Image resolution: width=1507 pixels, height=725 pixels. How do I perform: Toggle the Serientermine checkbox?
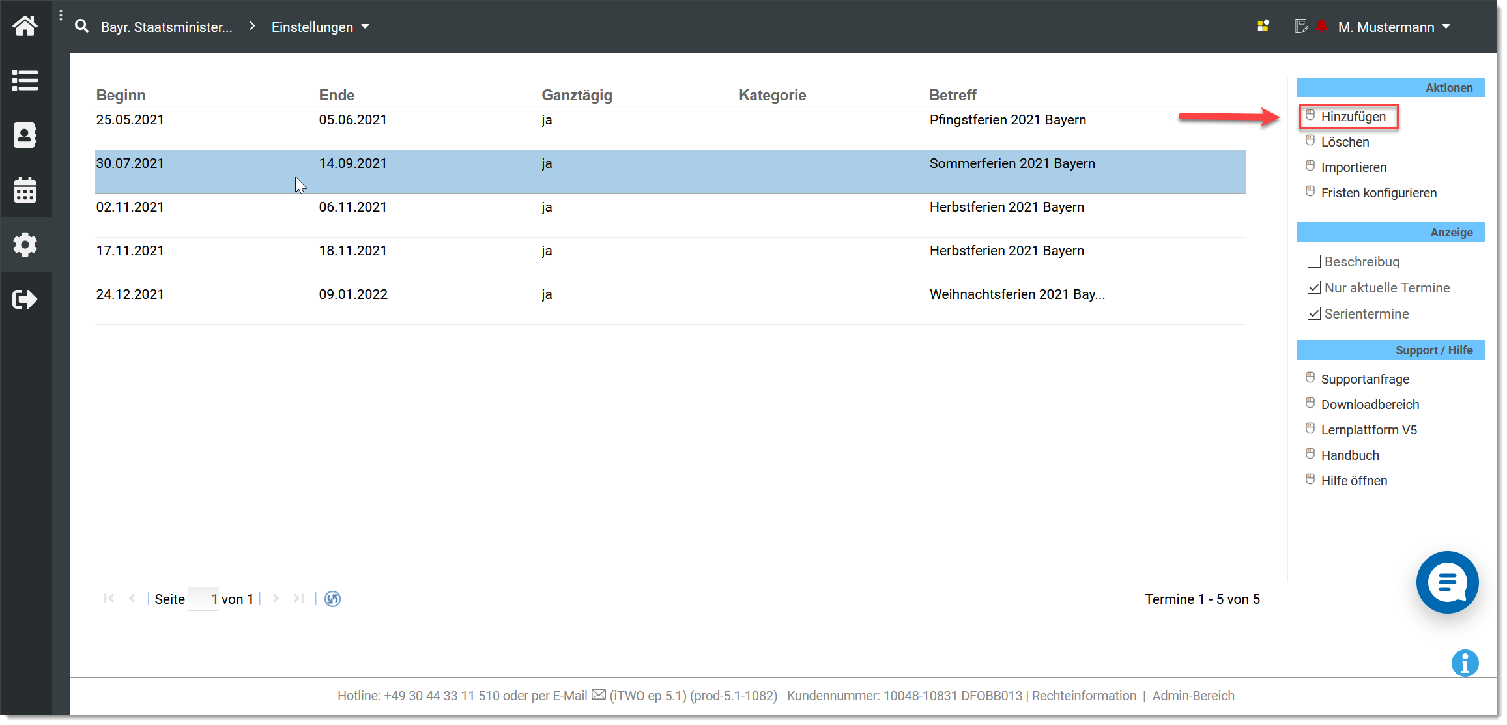(x=1314, y=314)
